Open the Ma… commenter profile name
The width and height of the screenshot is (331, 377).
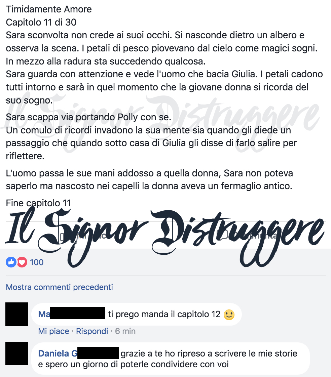(72, 314)
